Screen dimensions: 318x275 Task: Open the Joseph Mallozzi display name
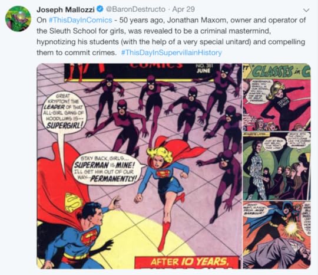(65, 9)
